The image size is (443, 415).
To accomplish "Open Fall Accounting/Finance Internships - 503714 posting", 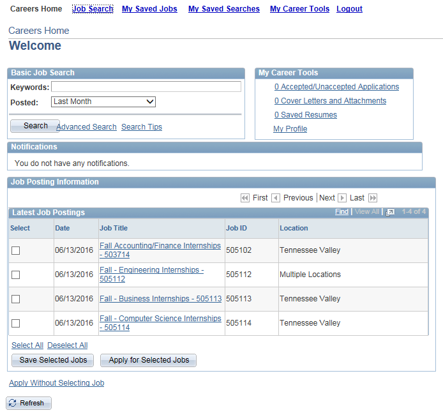I will coord(160,250).
